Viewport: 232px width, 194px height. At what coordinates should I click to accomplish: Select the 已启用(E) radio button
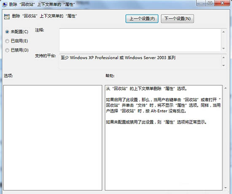pyautogui.click(x=7, y=41)
